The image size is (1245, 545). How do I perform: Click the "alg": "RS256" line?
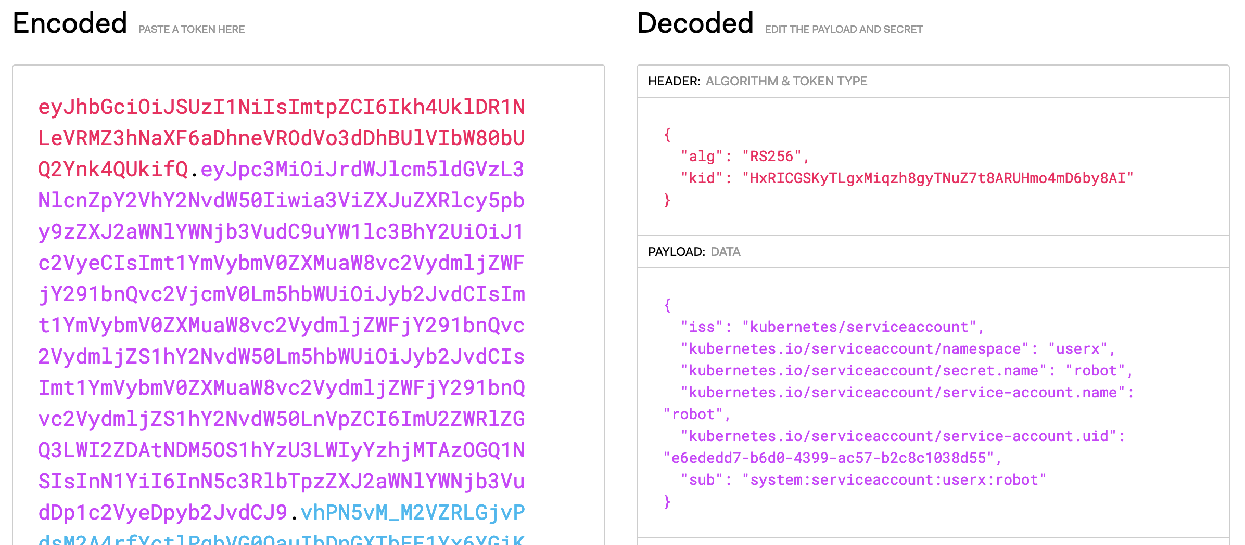[x=745, y=157]
